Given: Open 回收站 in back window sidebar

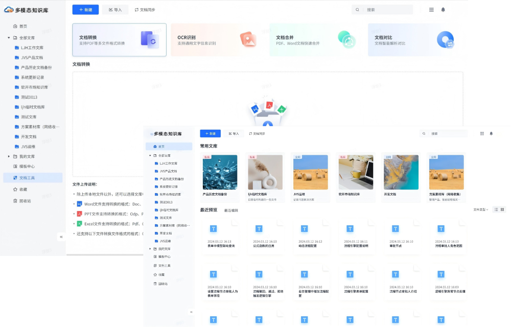Looking at the screenshot, I should click(x=22, y=201).
